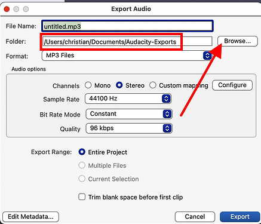
Task: Open the Sample Rate dropdown showing 44100 Hz
Action: [x=128, y=99]
